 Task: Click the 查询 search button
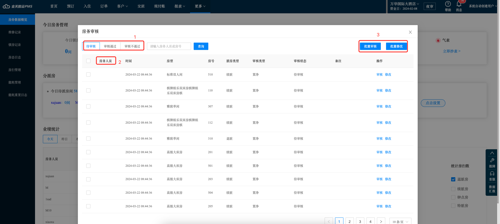(201, 46)
